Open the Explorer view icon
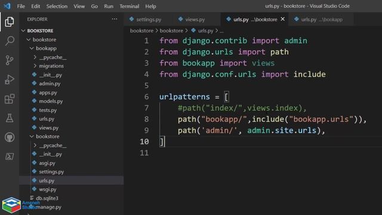Viewport: 382px width, 215px height. (x=10, y=22)
